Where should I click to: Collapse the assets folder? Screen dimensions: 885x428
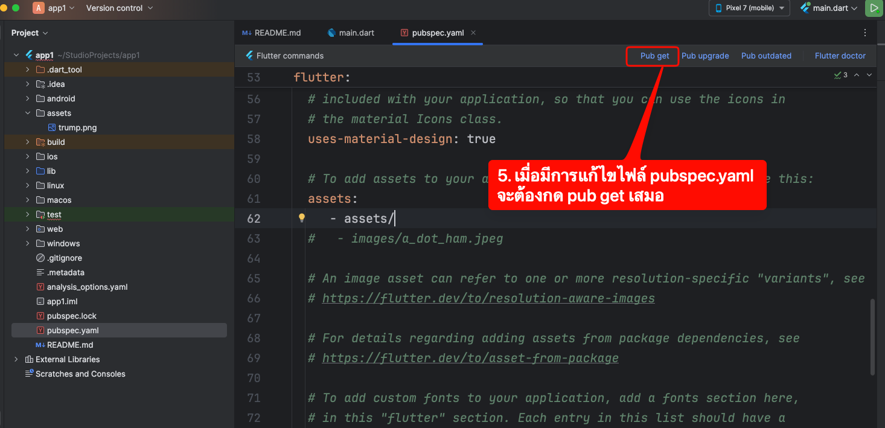pyautogui.click(x=28, y=113)
